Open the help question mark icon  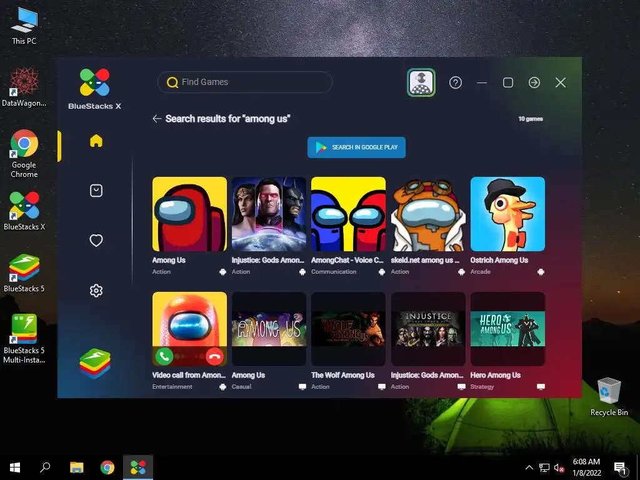click(456, 82)
